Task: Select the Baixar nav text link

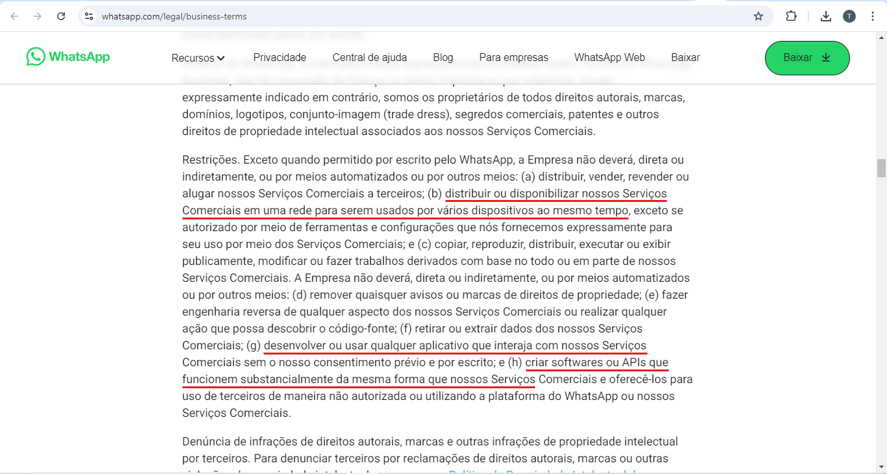Action: point(686,57)
